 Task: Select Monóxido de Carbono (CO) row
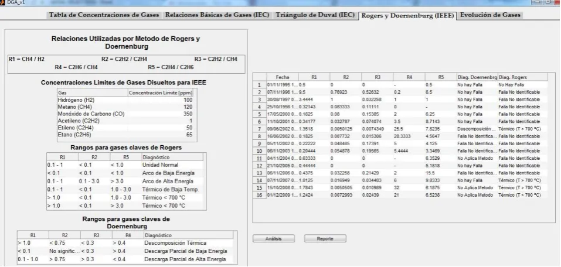[x=125, y=114]
